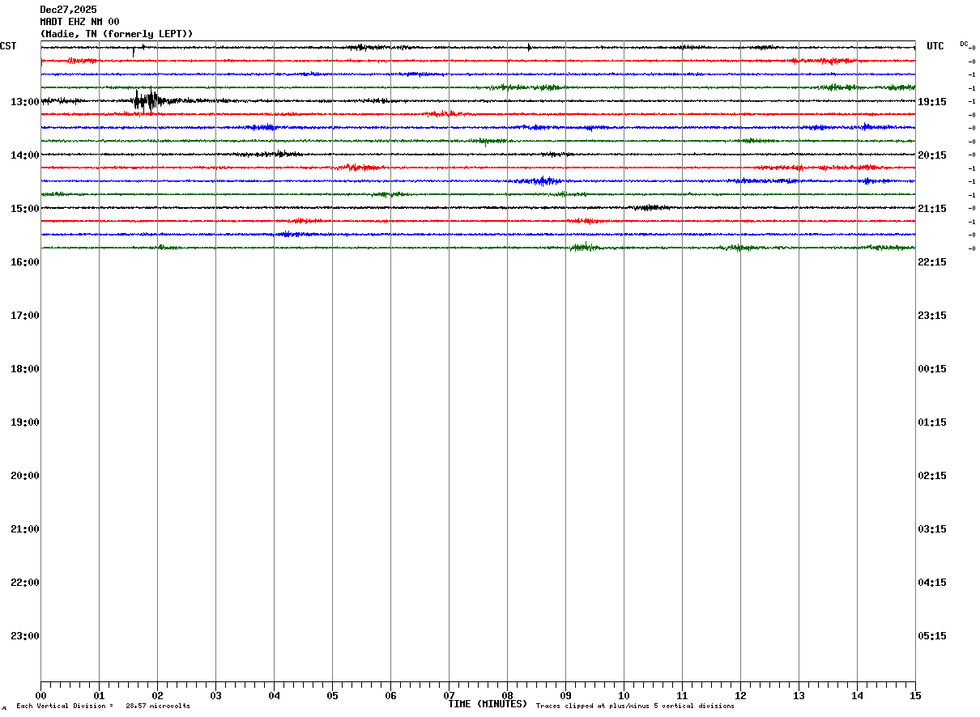The height and width of the screenshot is (717, 980).
Task: Click the traces clipped footnote text
Action: coord(635,706)
